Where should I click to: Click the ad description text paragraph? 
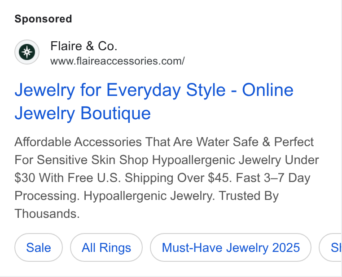(167, 177)
